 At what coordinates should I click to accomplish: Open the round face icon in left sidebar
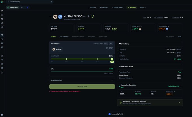[2, 27]
